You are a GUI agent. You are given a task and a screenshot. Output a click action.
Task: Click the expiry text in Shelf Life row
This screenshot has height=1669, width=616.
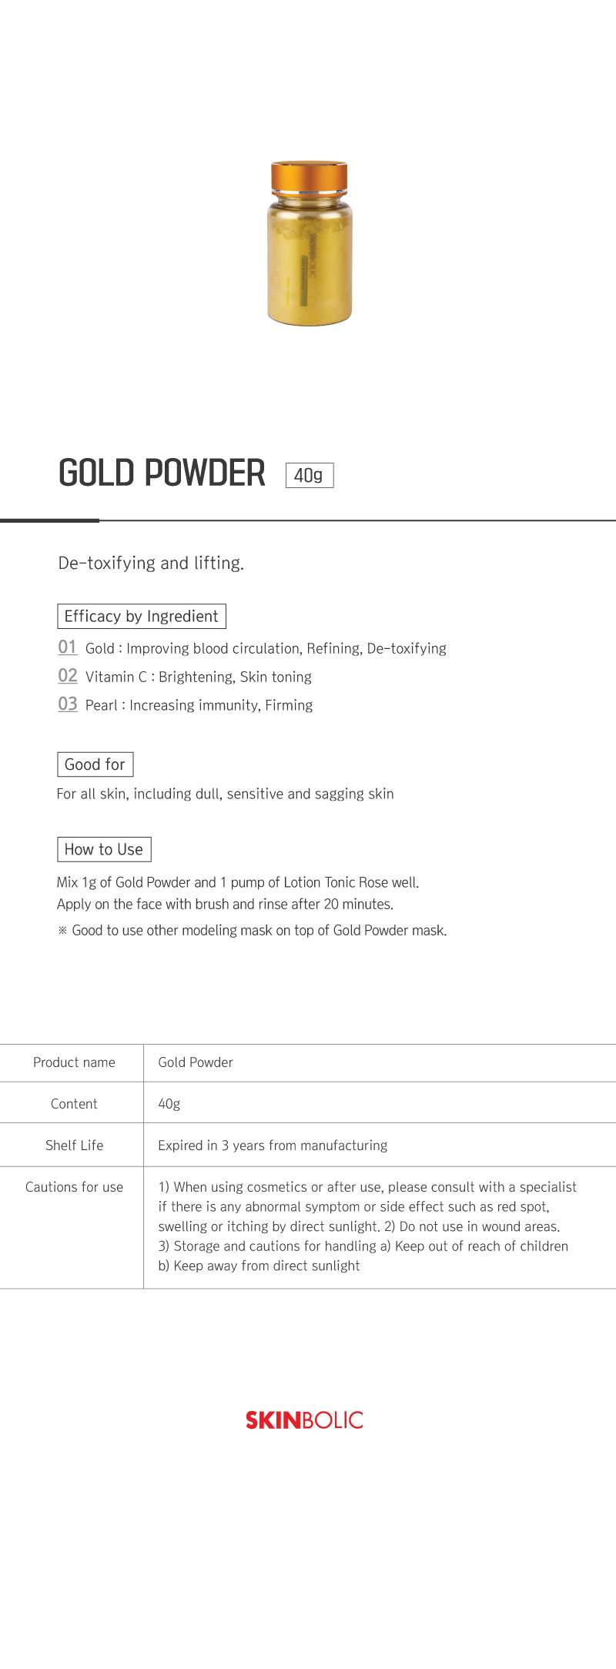pos(273,1146)
